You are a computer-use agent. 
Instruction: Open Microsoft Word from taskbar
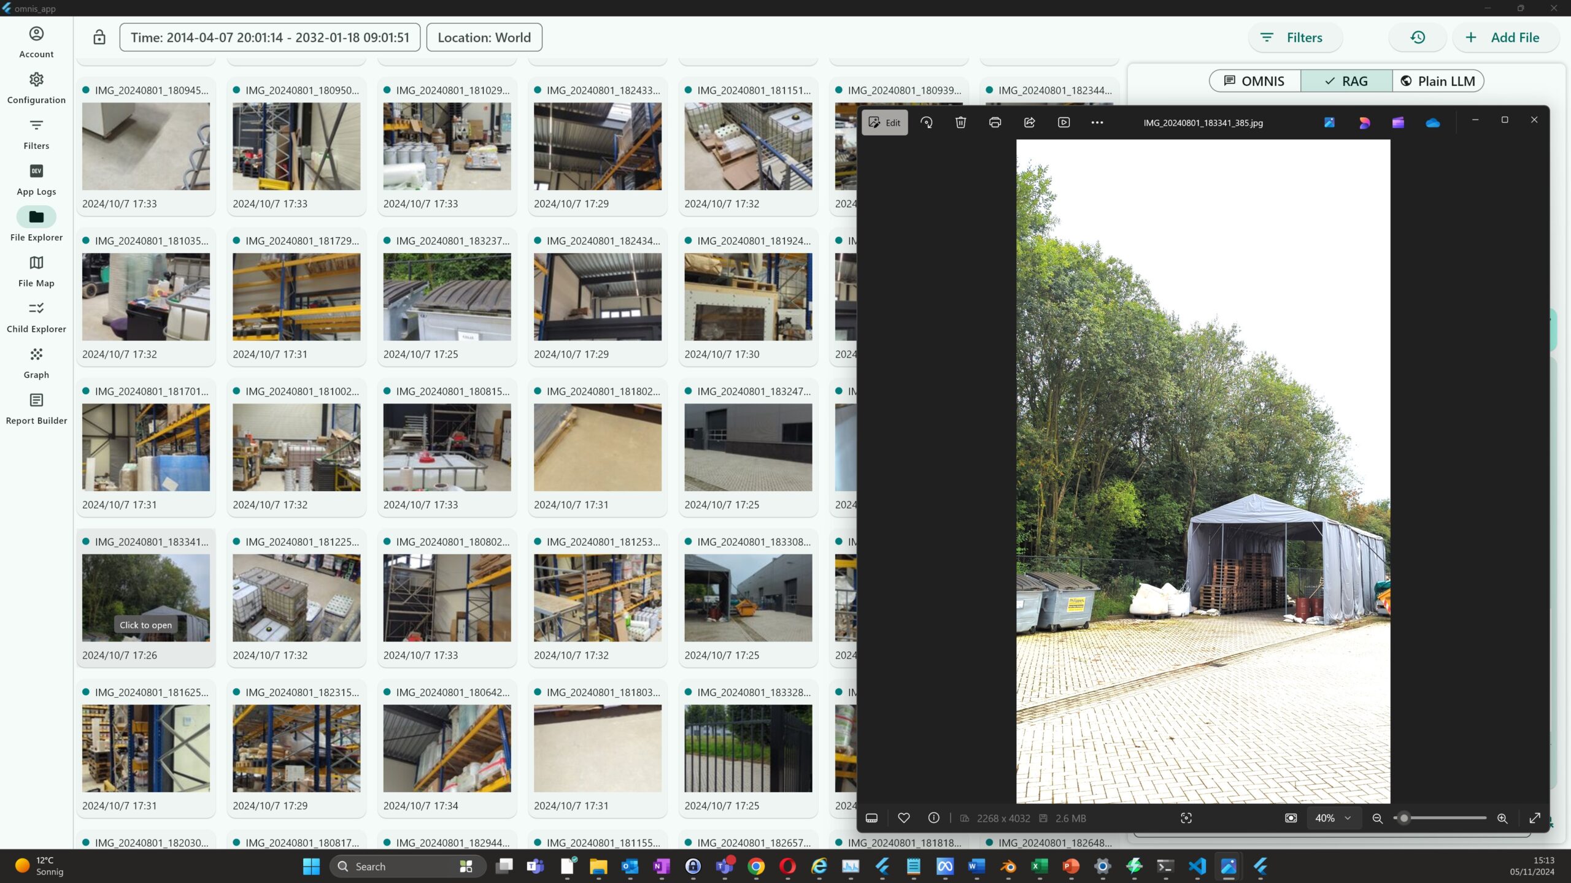point(976,866)
